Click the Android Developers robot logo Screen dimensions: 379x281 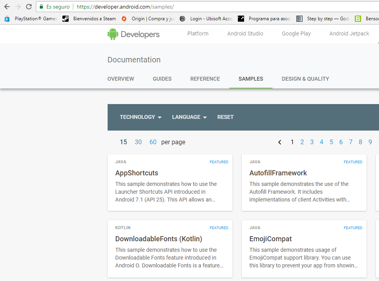pos(112,34)
